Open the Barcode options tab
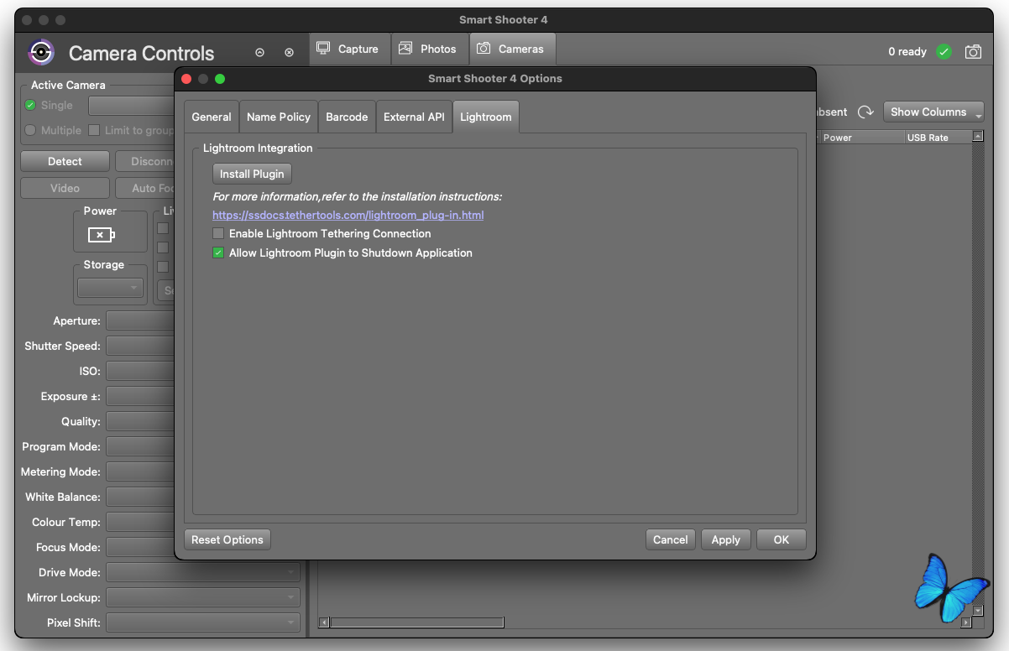The image size is (1009, 651). [x=347, y=117]
